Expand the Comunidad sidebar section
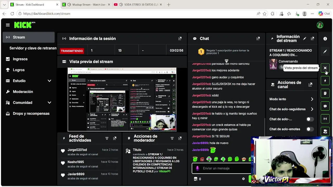 pos(49,103)
